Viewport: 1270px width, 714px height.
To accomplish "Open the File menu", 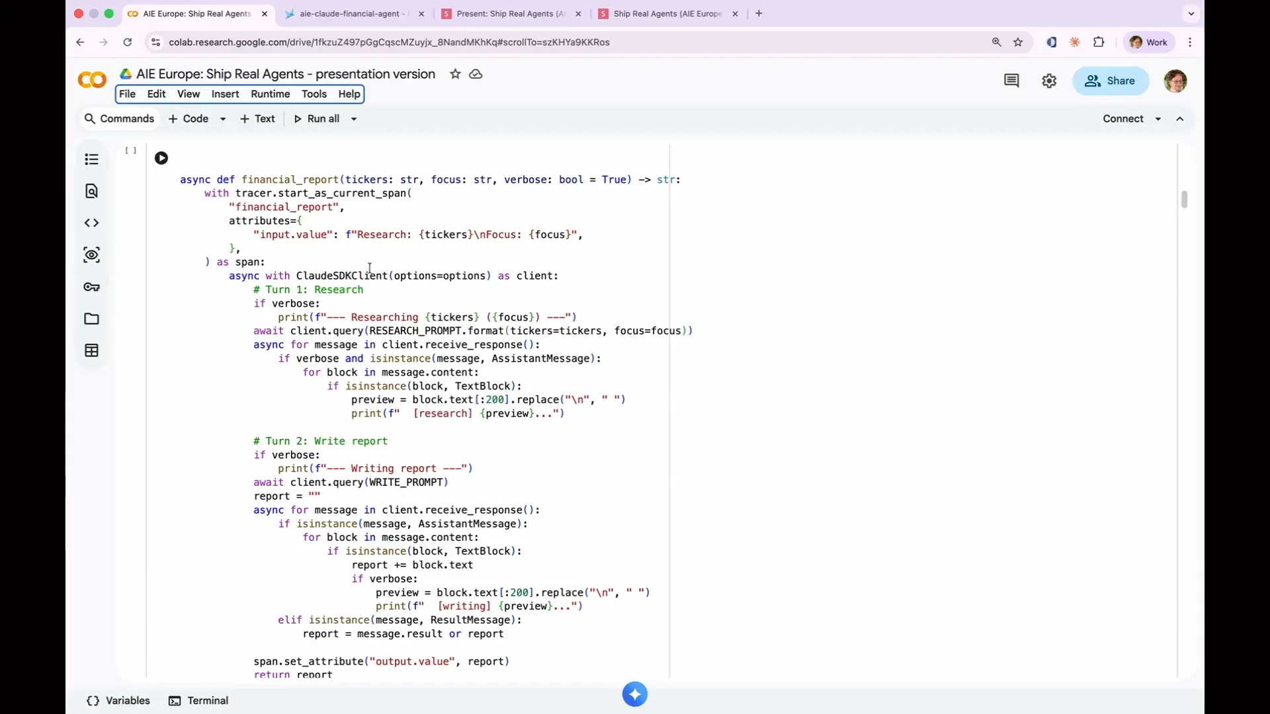I will [127, 94].
